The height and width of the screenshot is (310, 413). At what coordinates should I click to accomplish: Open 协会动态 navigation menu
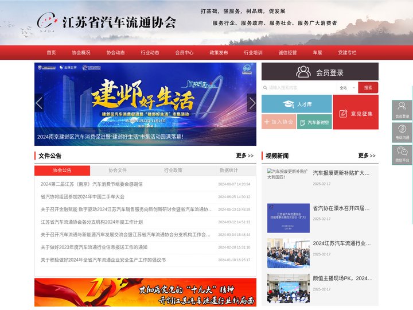115,52
